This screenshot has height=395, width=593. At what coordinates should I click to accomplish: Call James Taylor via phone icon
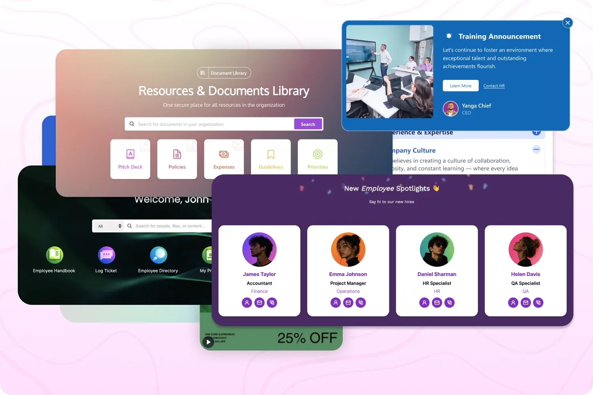pyautogui.click(x=272, y=302)
